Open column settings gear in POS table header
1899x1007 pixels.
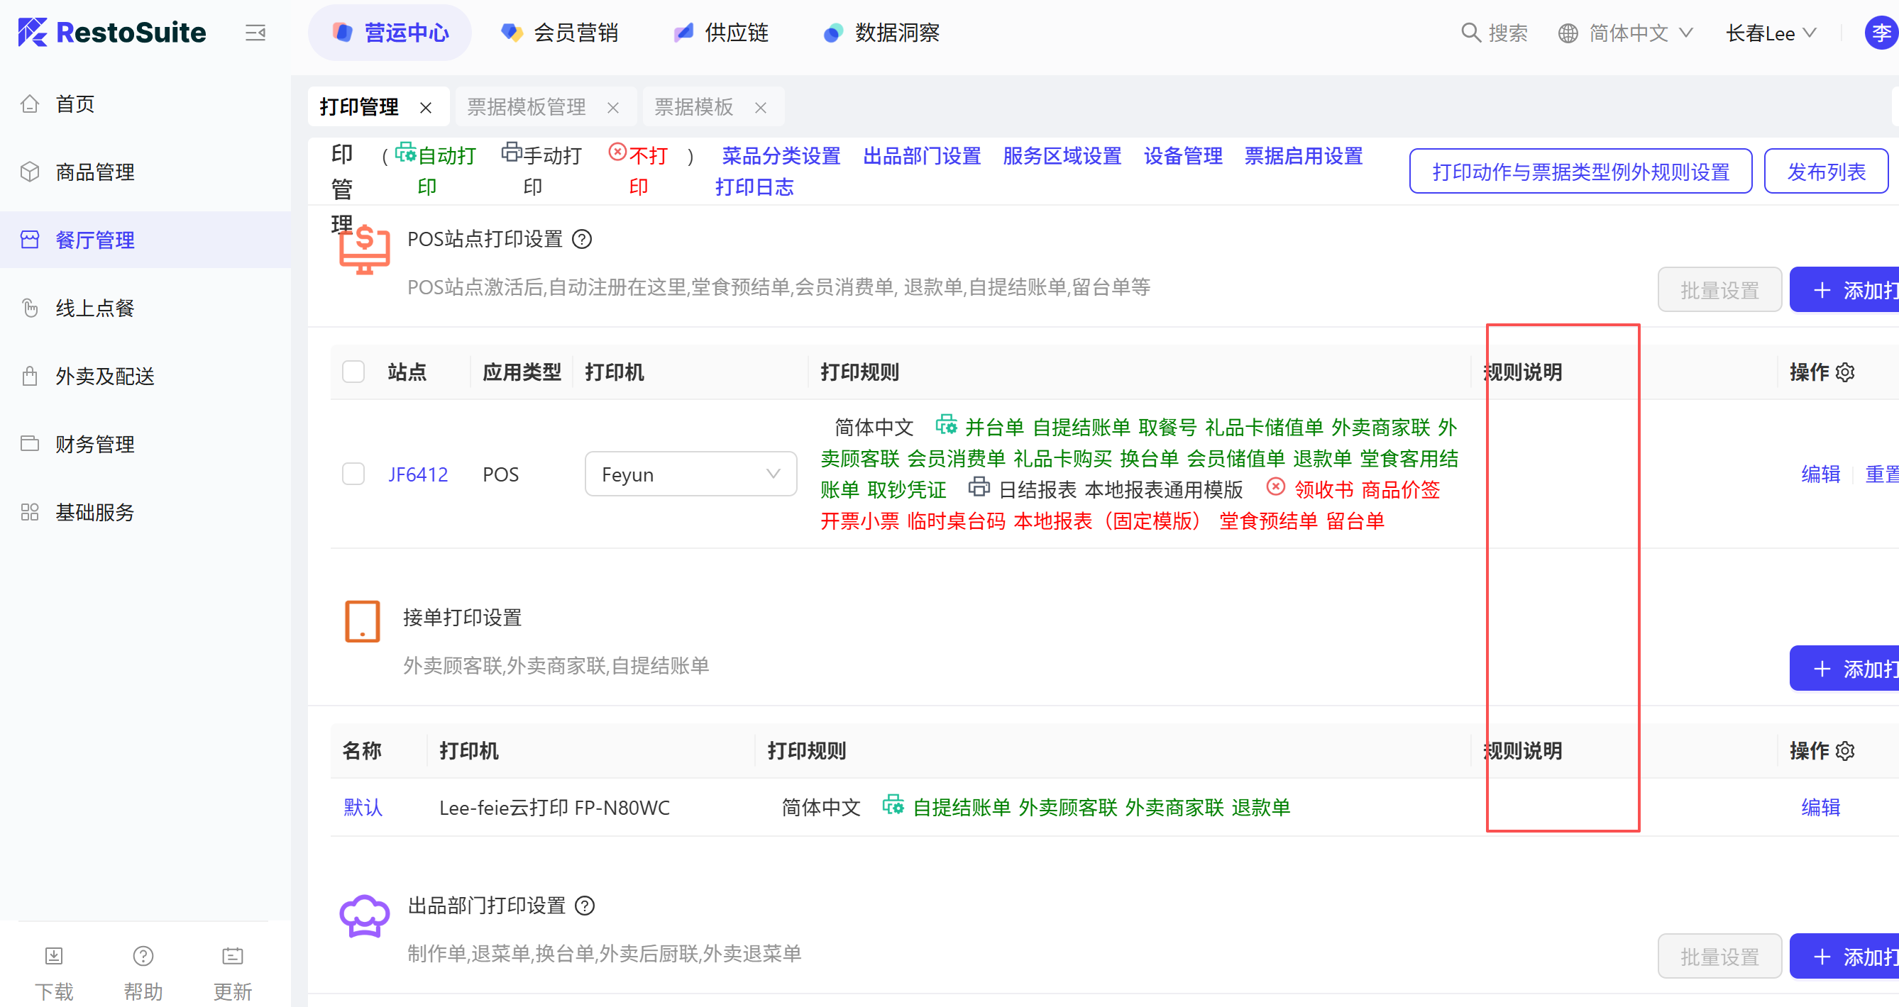pos(1845,372)
